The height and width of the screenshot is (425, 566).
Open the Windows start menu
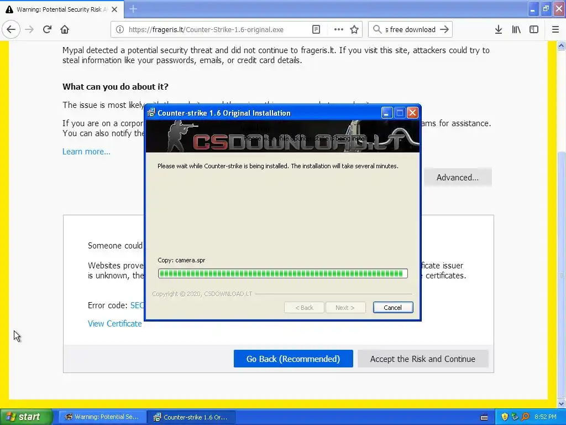(26, 417)
